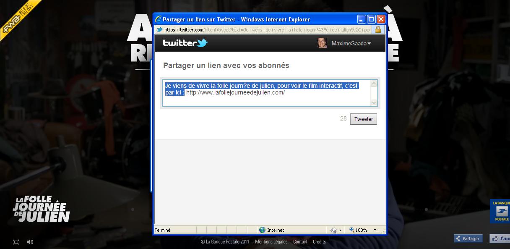Click the Tweeter button
510x249 pixels.
click(x=363, y=119)
